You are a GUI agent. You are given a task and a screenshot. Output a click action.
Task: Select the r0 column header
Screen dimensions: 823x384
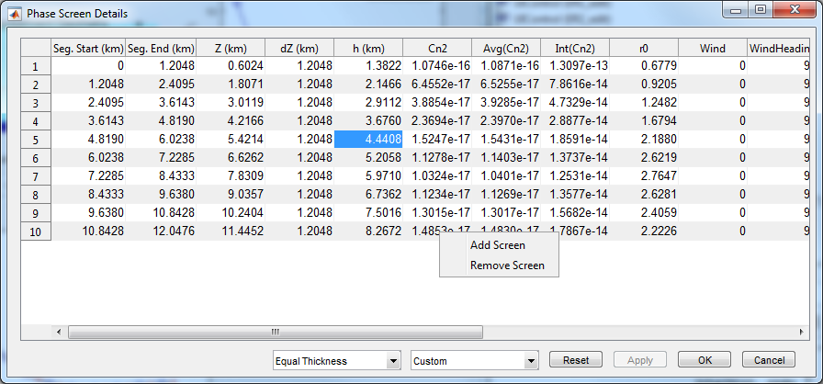(644, 49)
